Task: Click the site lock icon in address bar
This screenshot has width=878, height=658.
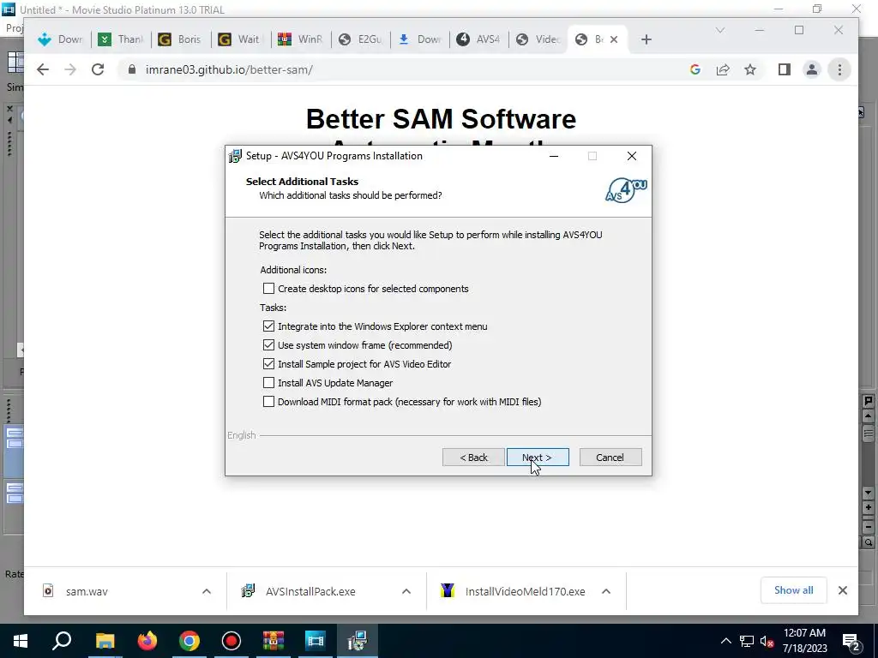Action: [x=132, y=69]
